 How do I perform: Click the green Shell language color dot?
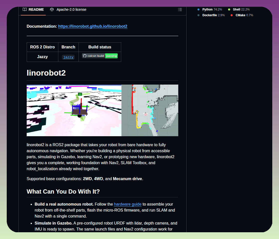(229, 9)
